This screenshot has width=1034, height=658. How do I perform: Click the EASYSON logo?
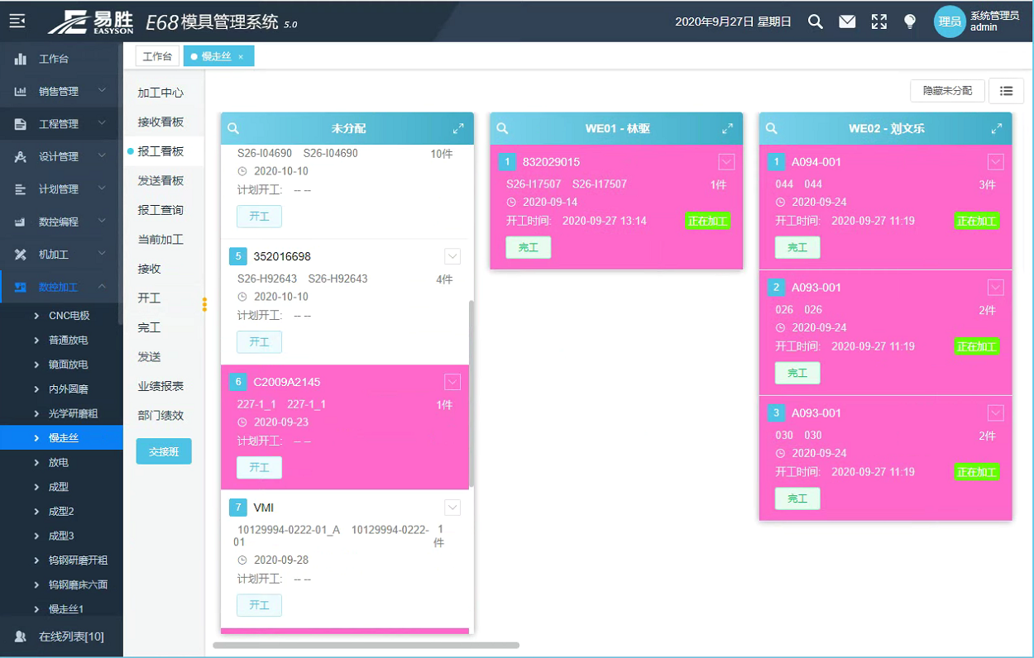tap(91, 21)
